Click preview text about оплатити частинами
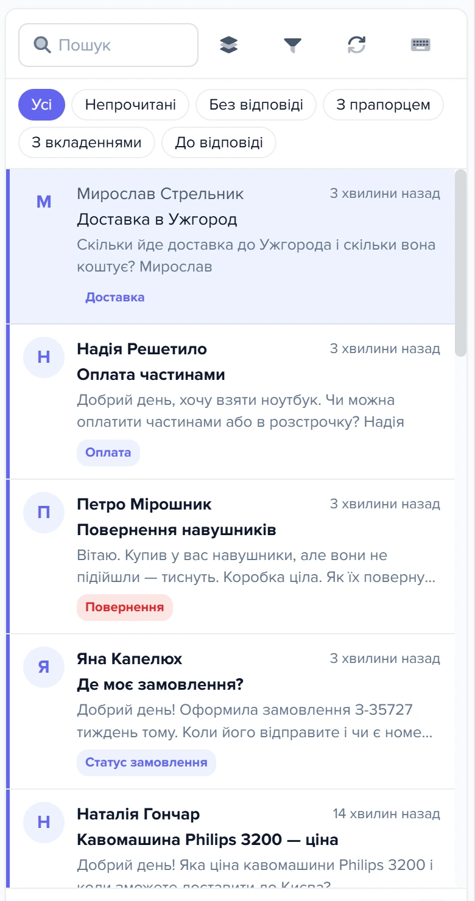This screenshot has width=475, height=901. pyautogui.click(x=241, y=411)
